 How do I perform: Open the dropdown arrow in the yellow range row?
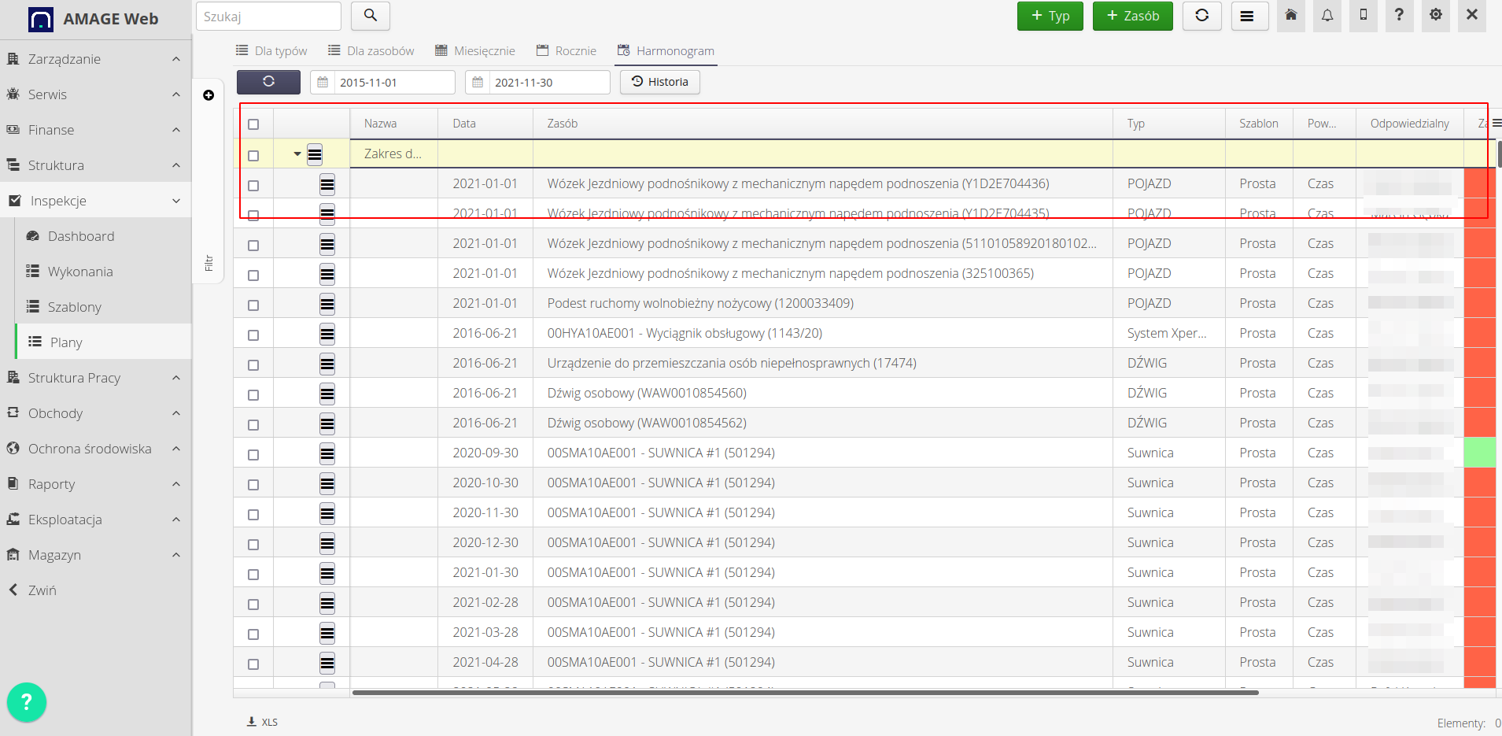297,154
